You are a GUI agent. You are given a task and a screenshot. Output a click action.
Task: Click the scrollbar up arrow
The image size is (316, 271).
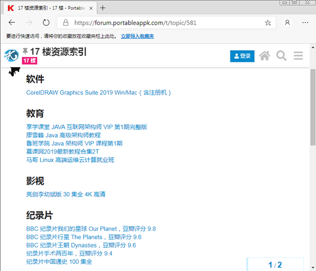tap(313, 47)
